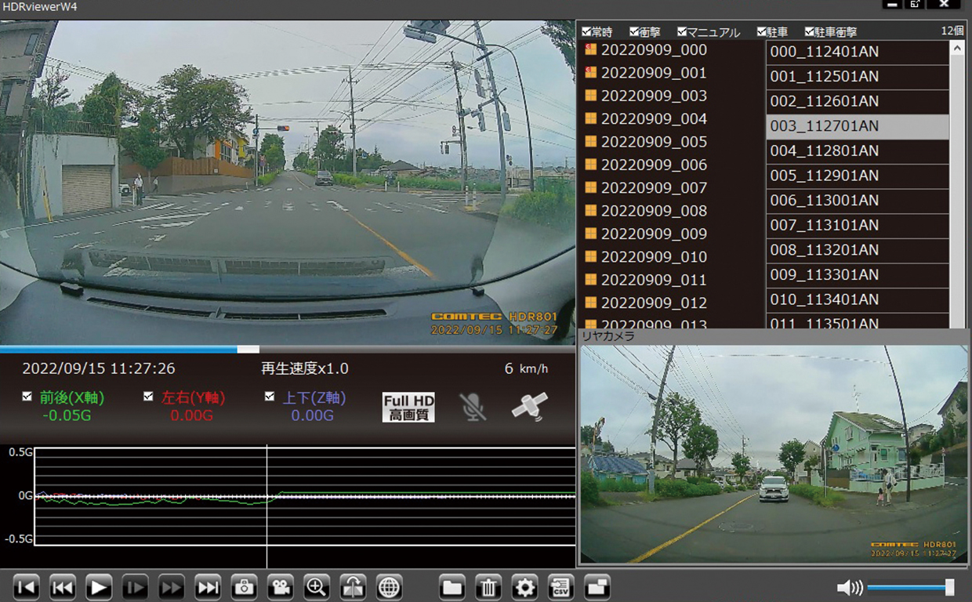Click the Full HD 高画質 button
Screen dimensions: 972x602
tap(408, 408)
